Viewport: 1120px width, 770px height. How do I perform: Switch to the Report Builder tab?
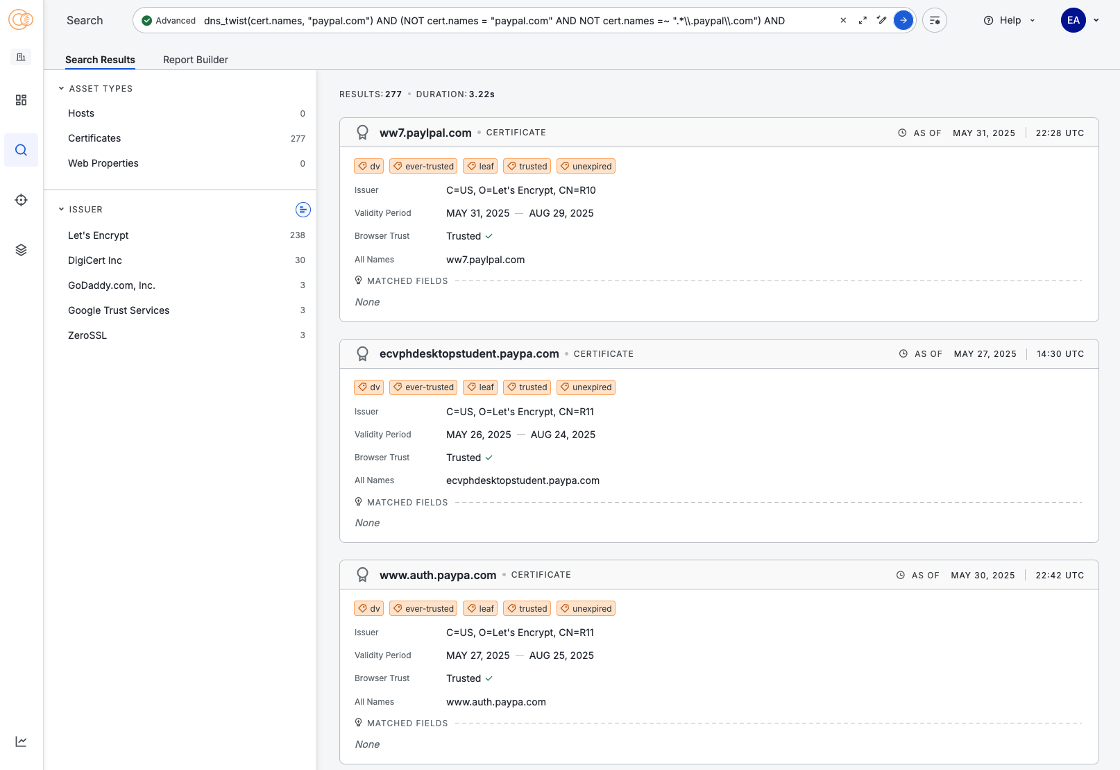coord(195,60)
